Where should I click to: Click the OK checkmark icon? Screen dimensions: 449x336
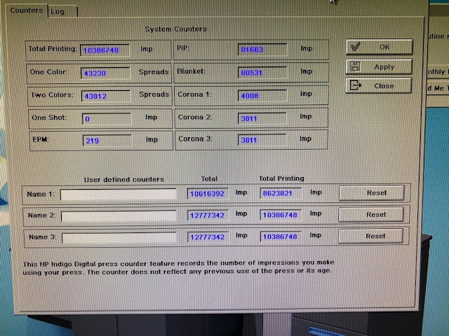(x=356, y=47)
